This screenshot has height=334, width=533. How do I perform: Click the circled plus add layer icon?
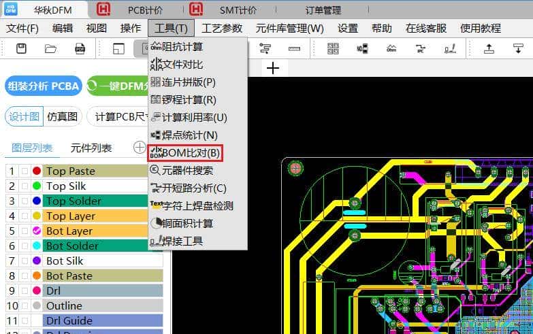pyautogui.click(x=140, y=148)
